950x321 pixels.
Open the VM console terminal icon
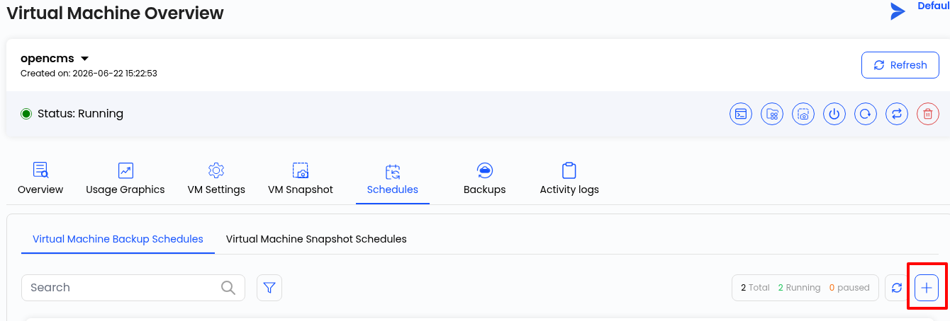[741, 114]
